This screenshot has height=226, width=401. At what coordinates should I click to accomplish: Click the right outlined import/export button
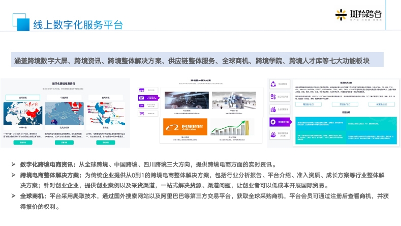pyautogui.click(x=382, y=104)
